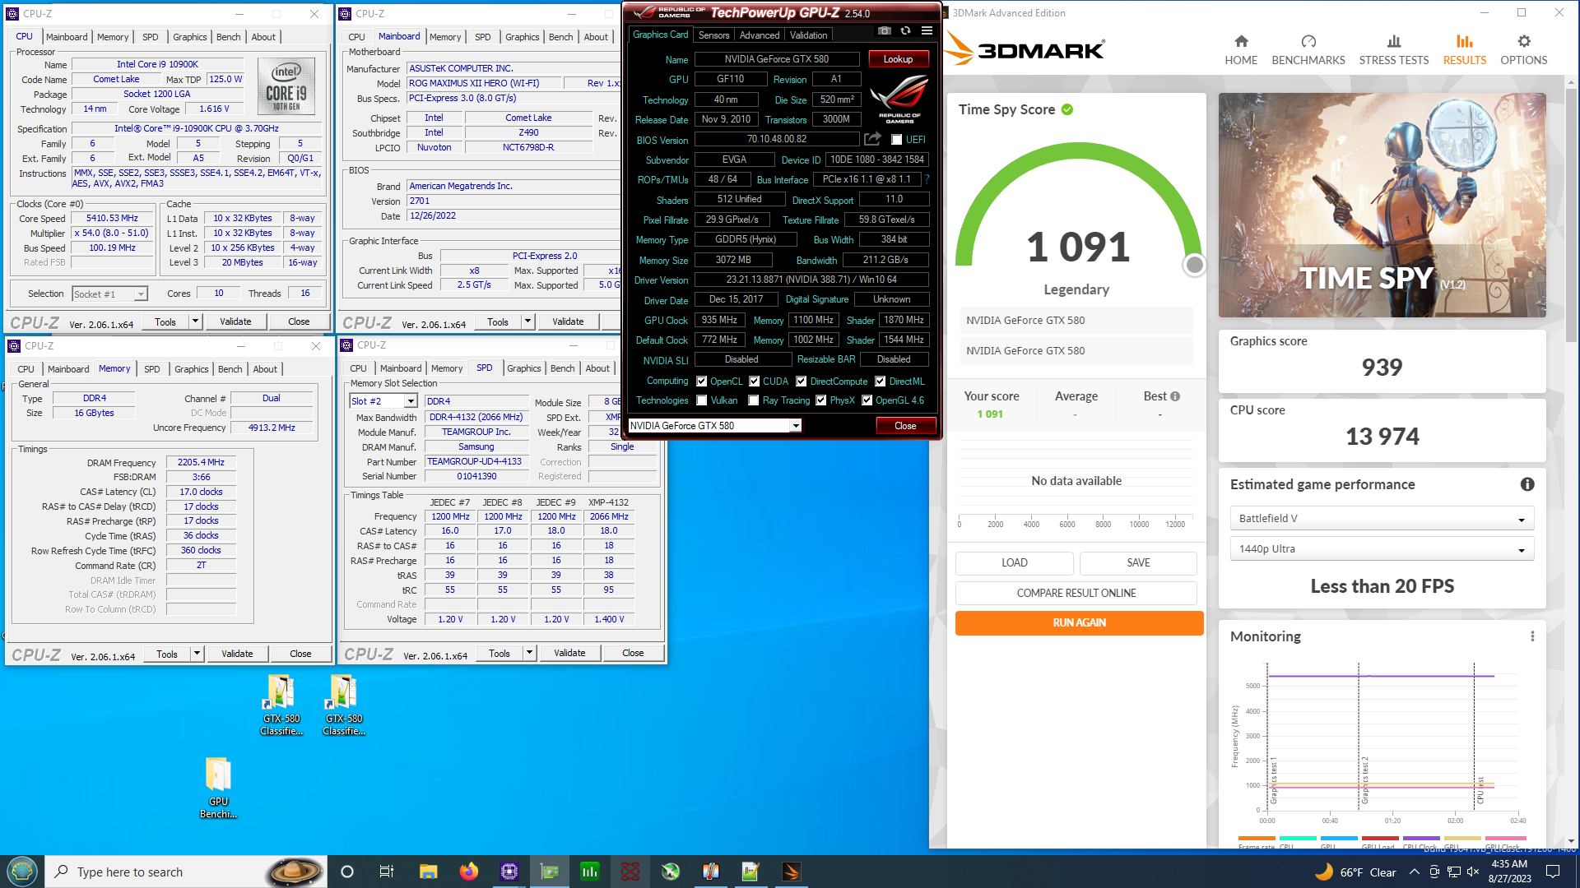
Task: Click the BIOS export share icon in GPU-Z
Action: 872,139
